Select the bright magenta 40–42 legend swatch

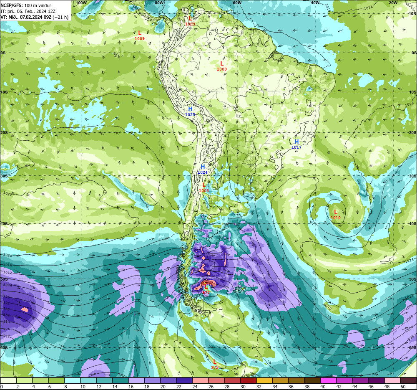click(329, 381)
